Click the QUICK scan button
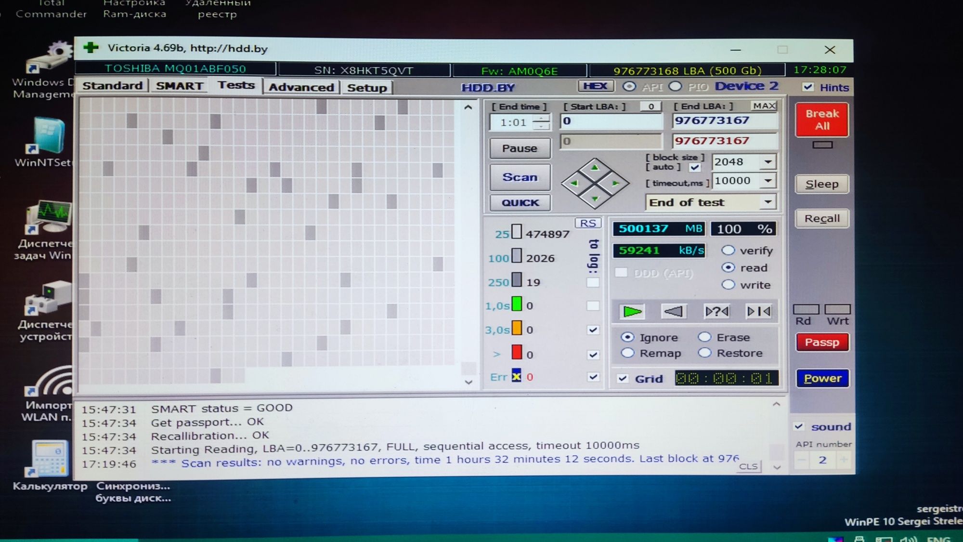Screen dimensions: 963x542 click(520, 202)
